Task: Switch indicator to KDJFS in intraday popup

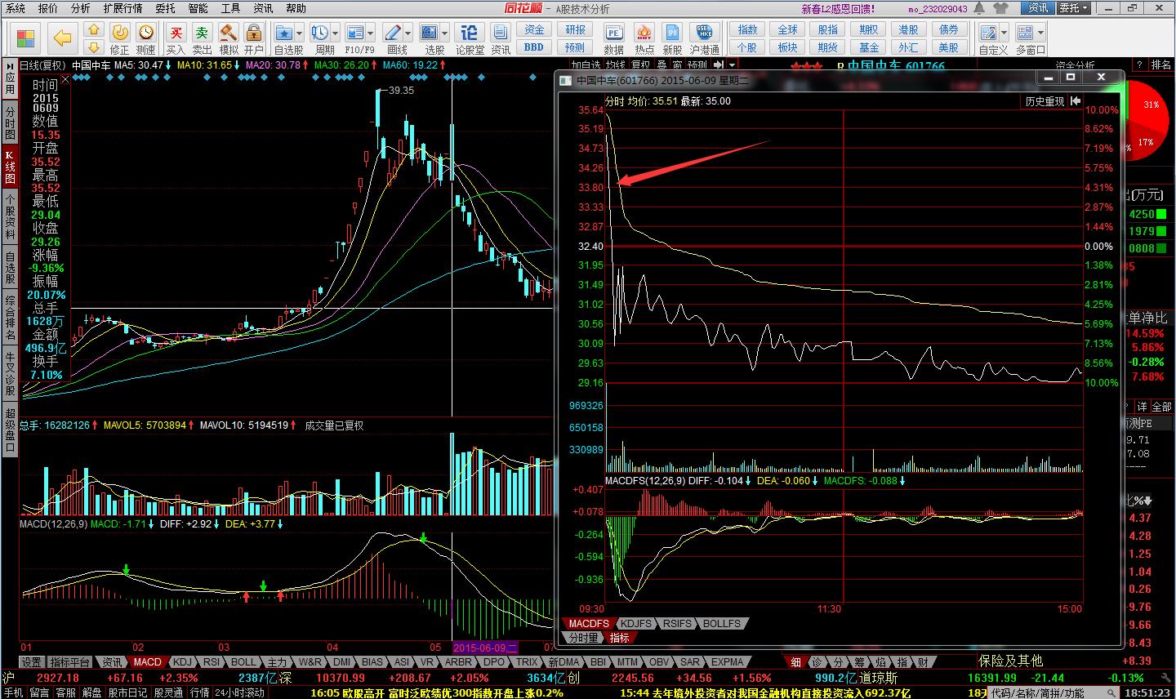Action: pos(635,623)
